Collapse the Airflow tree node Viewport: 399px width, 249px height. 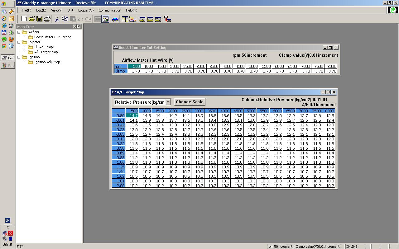click(19, 32)
